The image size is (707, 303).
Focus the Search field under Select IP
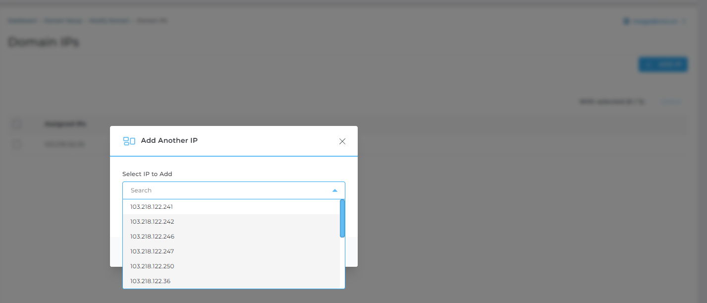coord(228,190)
